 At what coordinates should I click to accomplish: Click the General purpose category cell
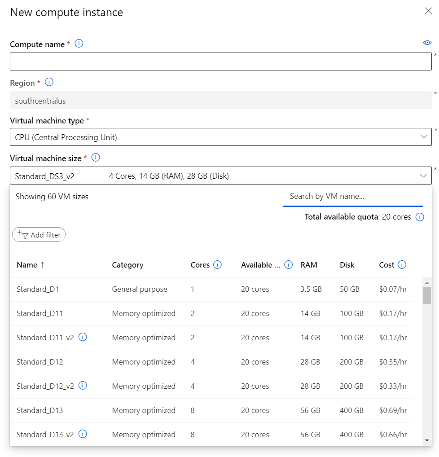coord(139,289)
